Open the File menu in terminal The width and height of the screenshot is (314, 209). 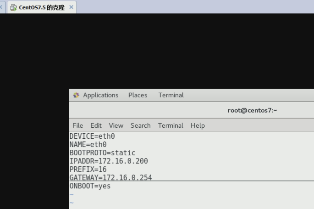click(78, 125)
